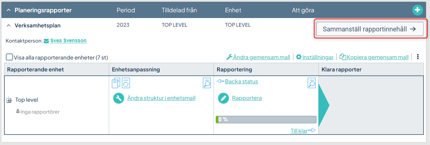The height and width of the screenshot is (145, 430).
Task: Click the copy documents icon under Enhetsanpassning
Action: pos(116,83)
